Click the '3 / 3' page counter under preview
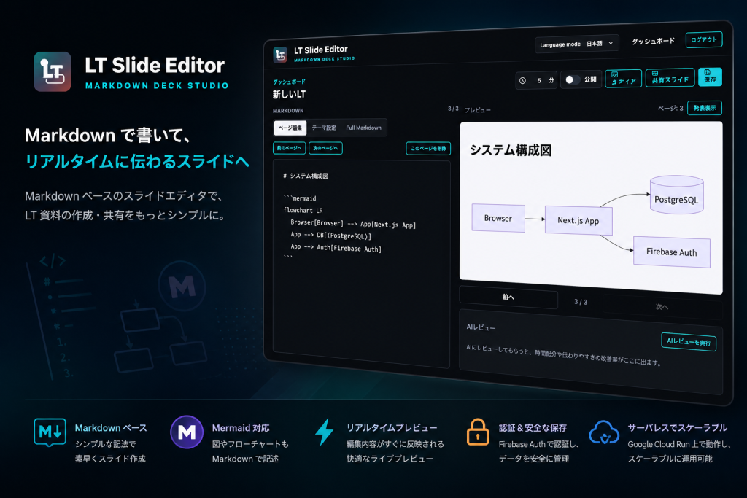 [580, 302]
